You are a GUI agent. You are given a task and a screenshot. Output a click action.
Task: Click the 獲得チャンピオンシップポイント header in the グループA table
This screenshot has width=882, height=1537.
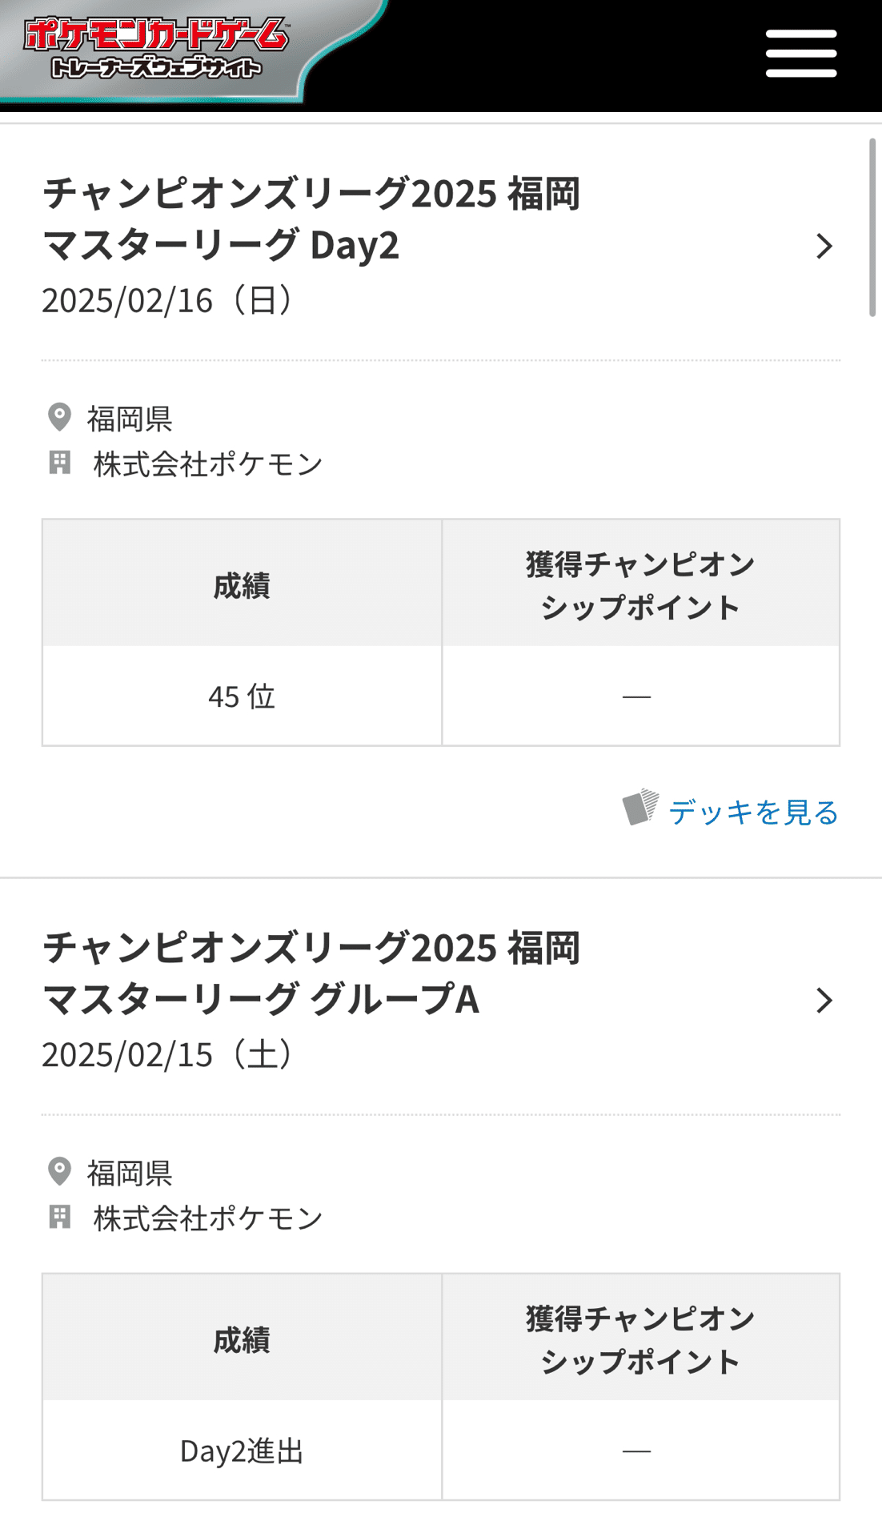pyautogui.click(x=639, y=1339)
